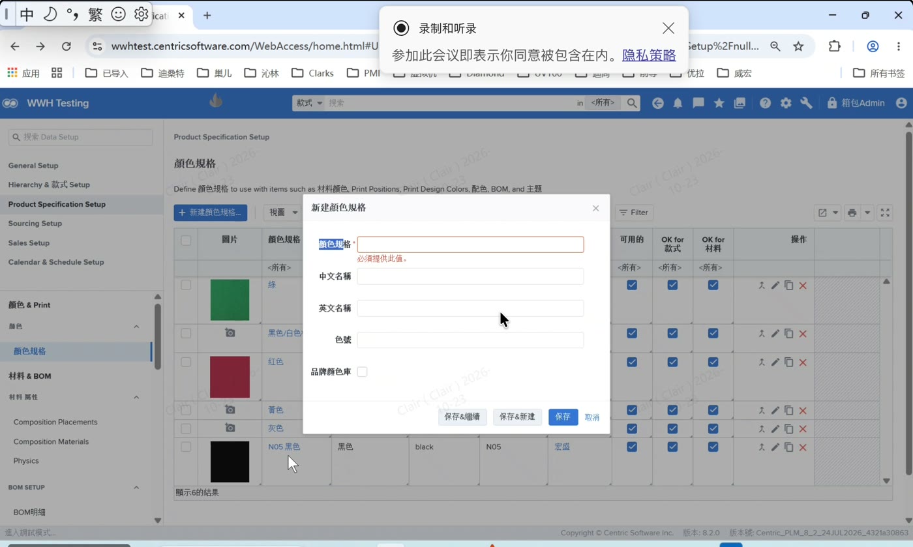
Task: Select all rows with header checkbox
Action: tap(186, 240)
